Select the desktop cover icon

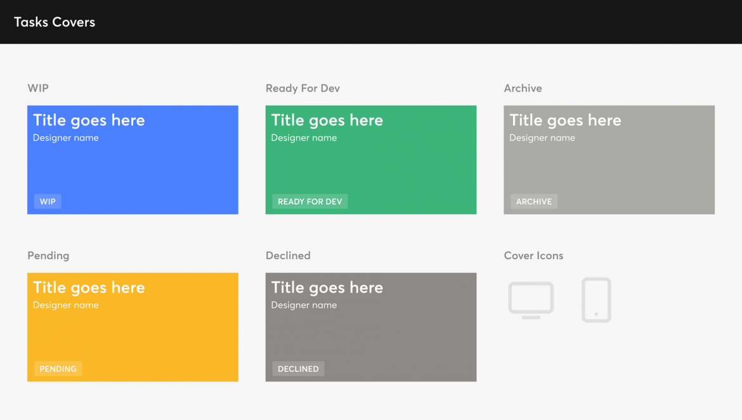pos(531,300)
